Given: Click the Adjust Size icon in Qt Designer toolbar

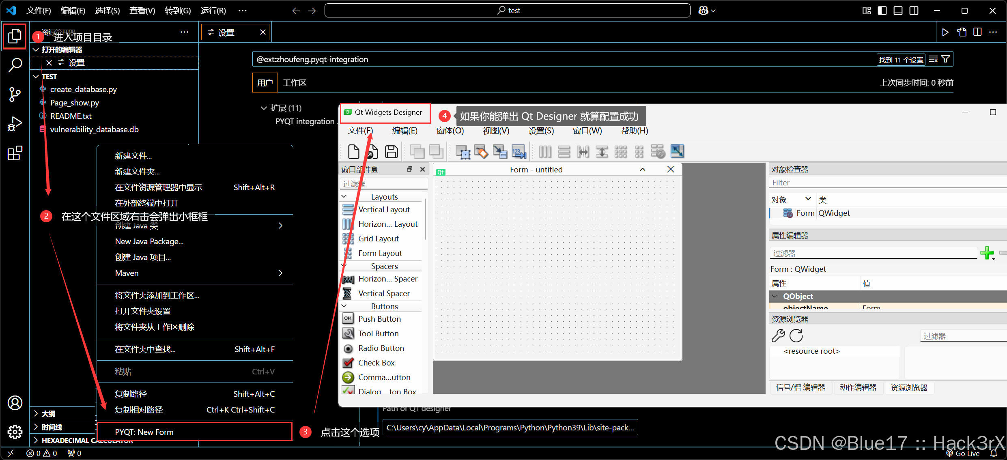Looking at the screenshot, I should 677,151.
